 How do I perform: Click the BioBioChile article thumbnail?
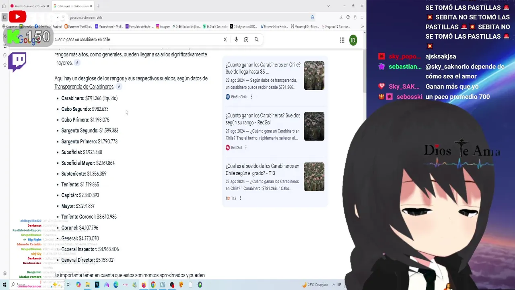coord(314,75)
